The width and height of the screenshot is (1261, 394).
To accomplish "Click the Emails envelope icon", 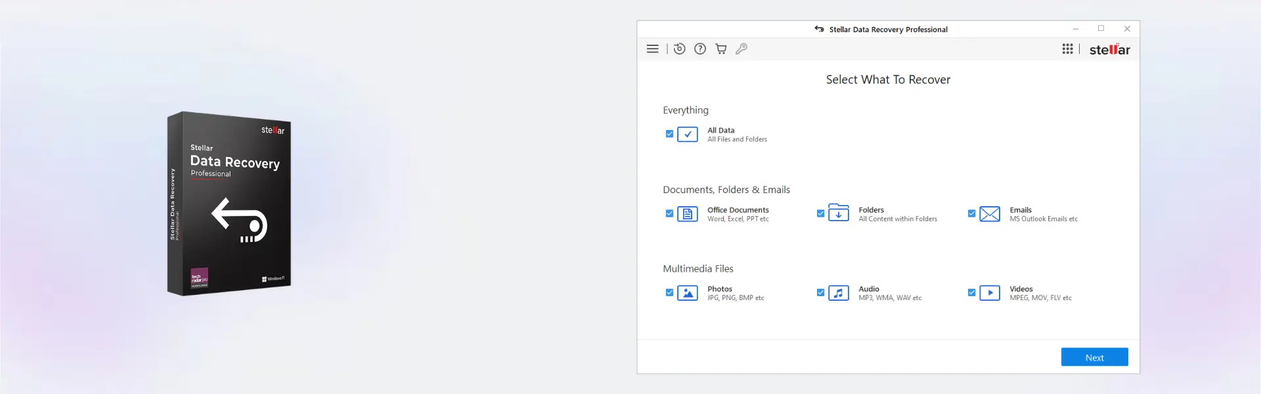I will pyautogui.click(x=990, y=214).
